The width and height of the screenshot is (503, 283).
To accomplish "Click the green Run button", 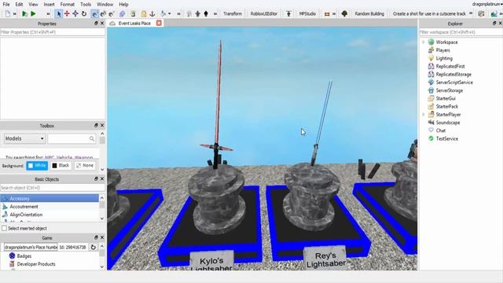I will 33,14.
